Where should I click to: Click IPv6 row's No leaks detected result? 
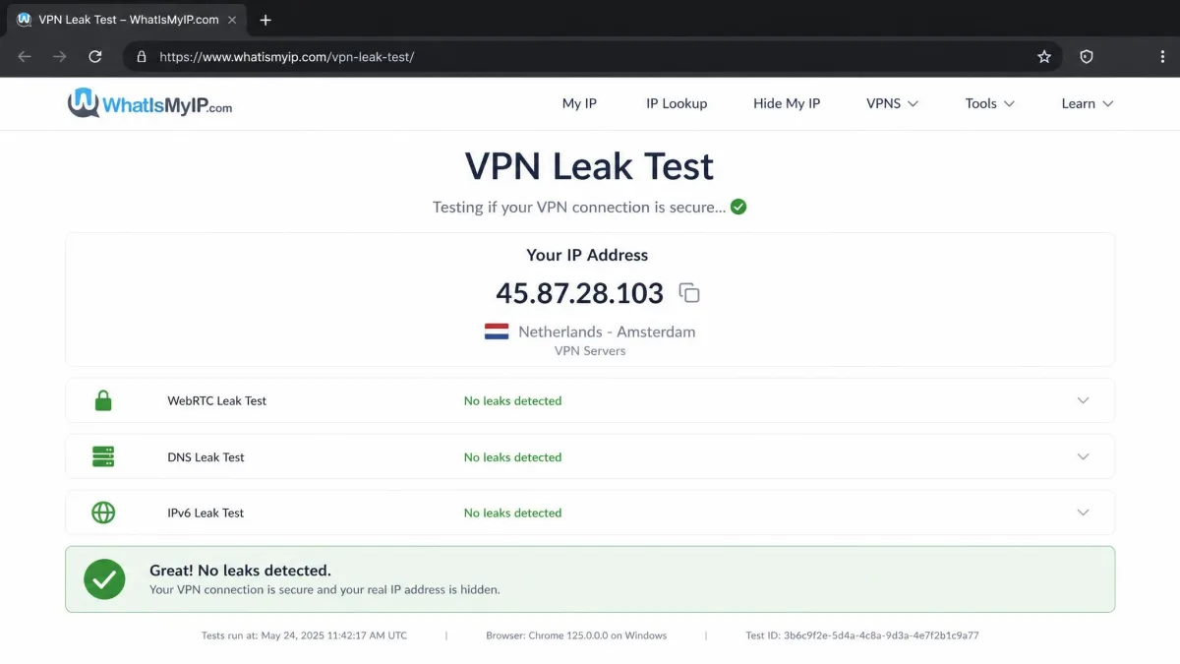pyautogui.click(x=512, y=513)
